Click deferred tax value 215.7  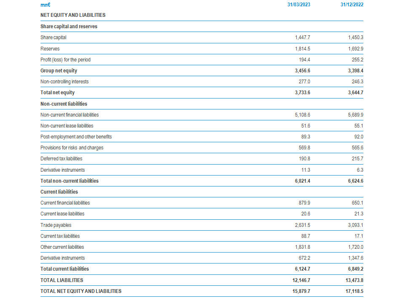[358, 159]
